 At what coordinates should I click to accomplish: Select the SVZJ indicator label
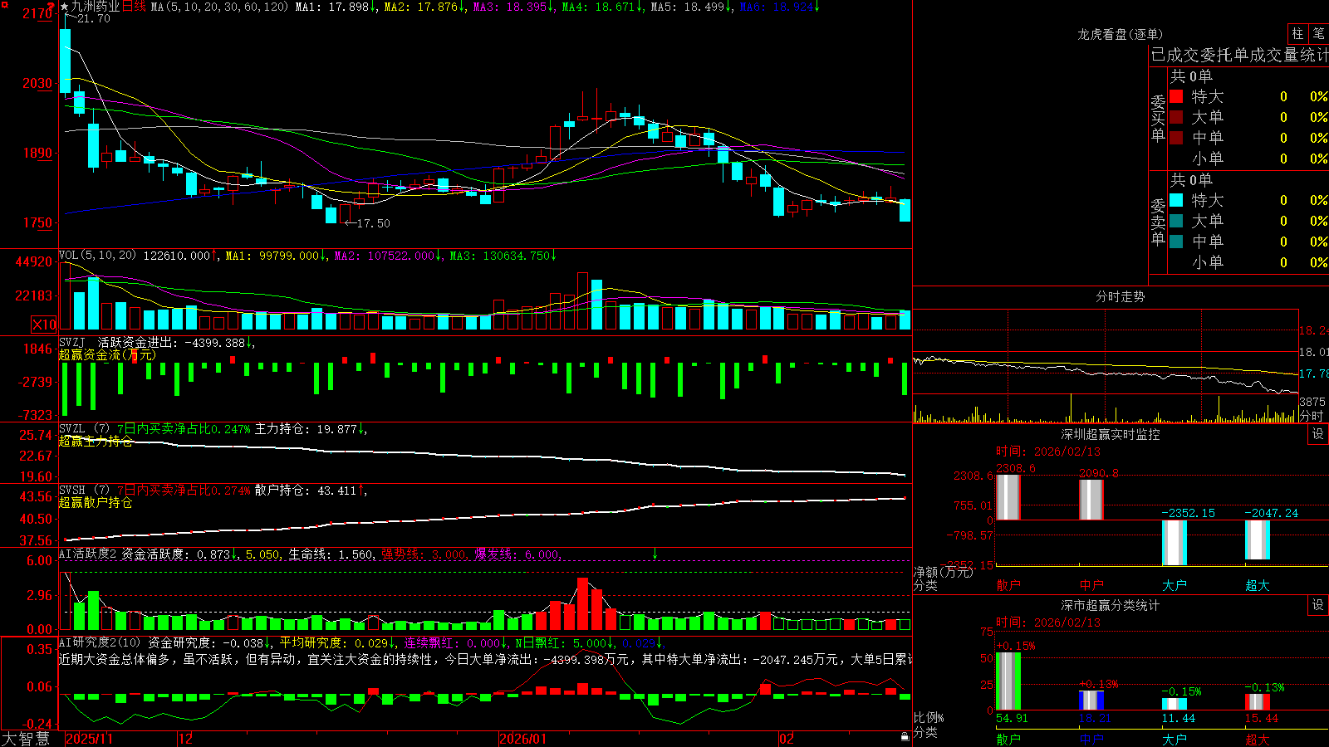pos(72,342)
